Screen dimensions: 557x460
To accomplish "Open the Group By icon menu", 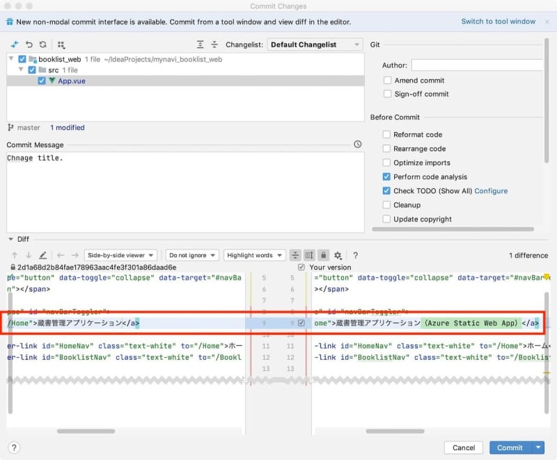I will click(x=61, y=44).
